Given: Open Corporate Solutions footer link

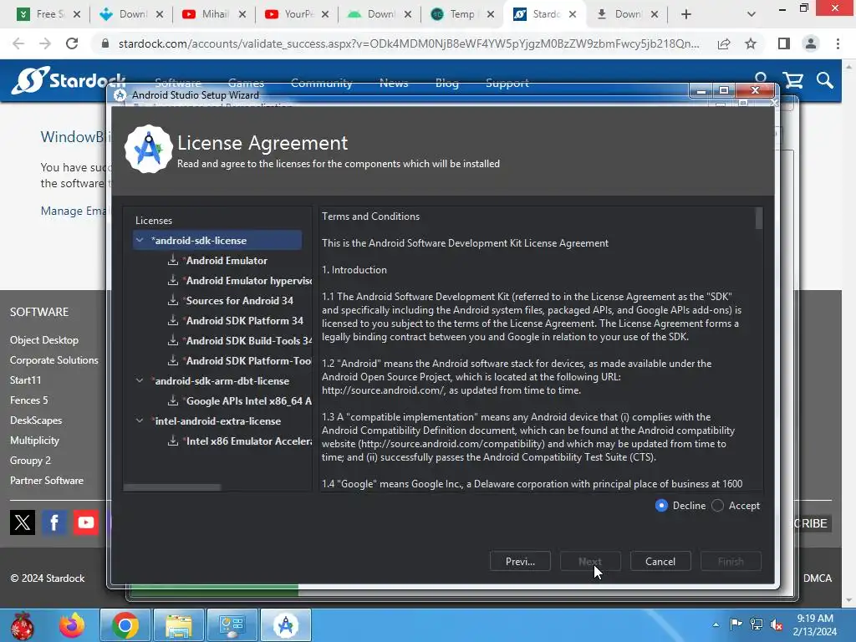Looking at the screenshot, I should (x=54, y=359).
